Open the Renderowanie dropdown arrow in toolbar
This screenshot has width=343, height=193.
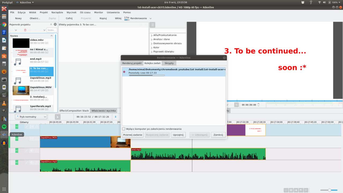pyautogui.click(x=151, y=18)
